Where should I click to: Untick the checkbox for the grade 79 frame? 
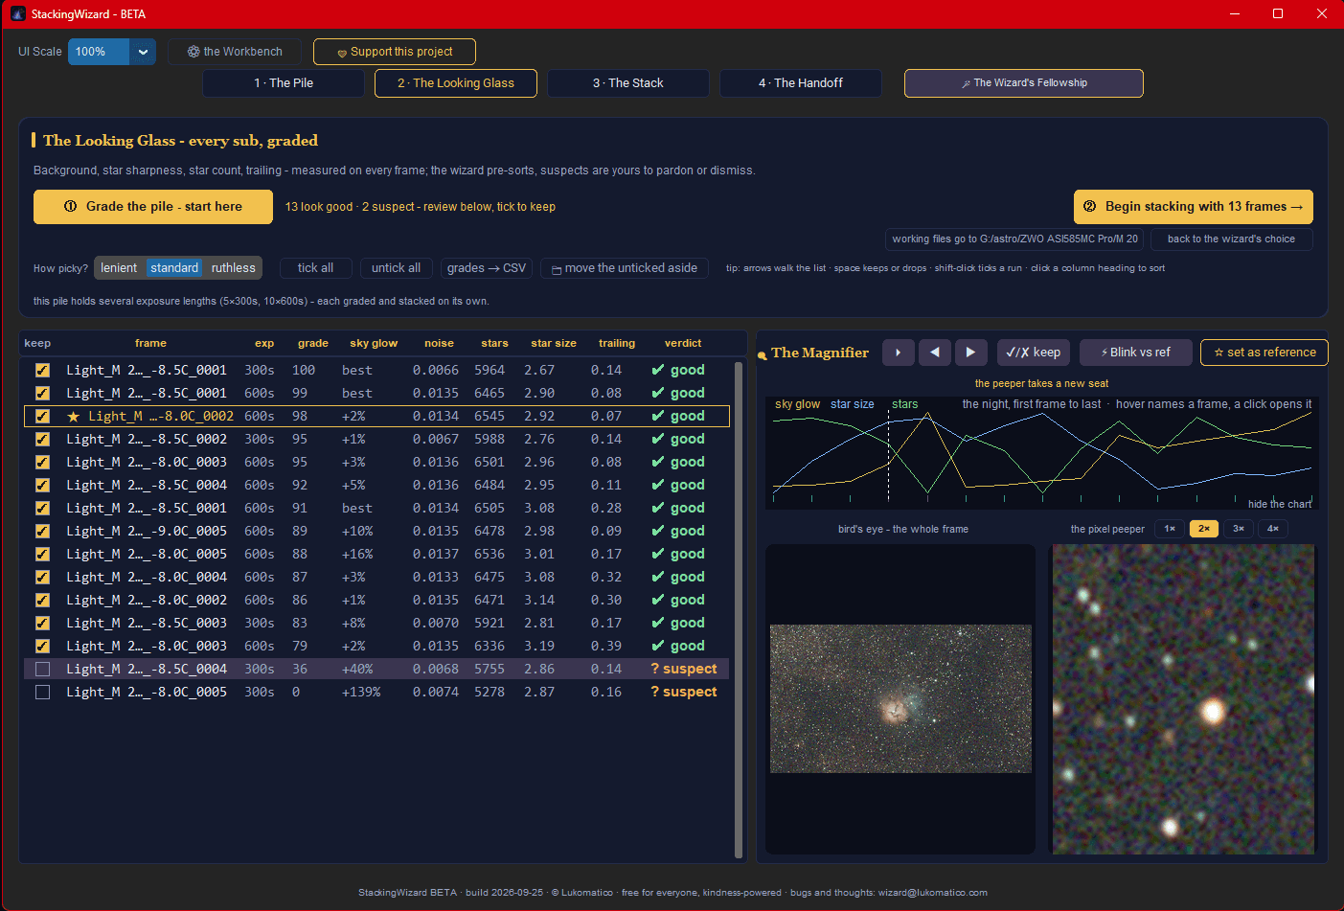pyautogui.click(x=42, y=646)
